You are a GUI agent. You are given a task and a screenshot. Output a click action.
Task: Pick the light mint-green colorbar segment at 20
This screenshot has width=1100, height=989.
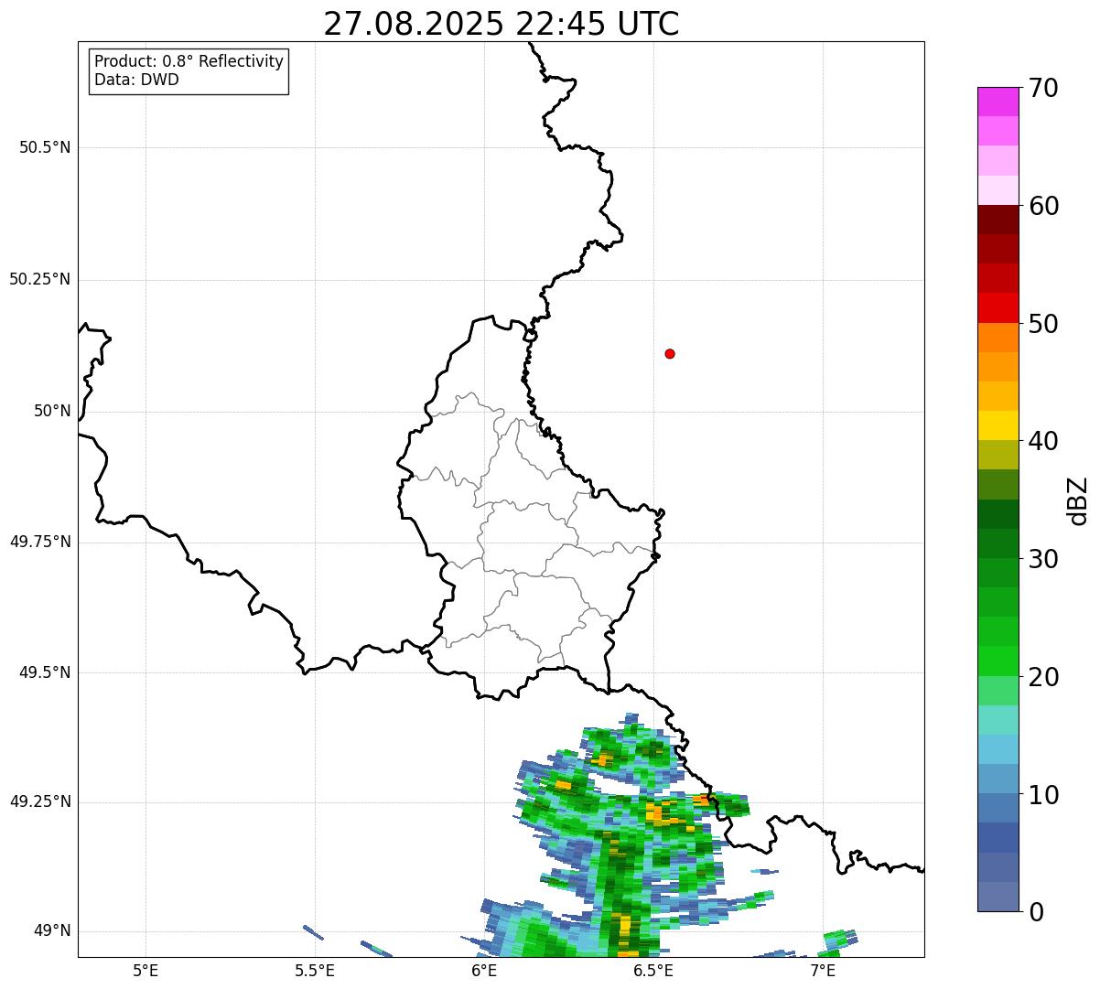998,691
